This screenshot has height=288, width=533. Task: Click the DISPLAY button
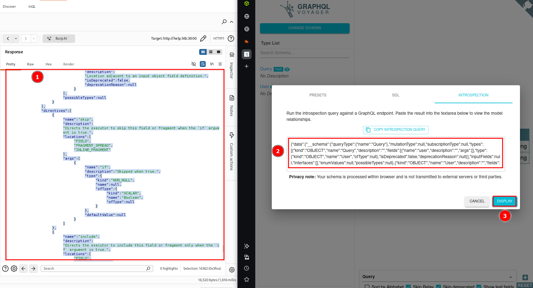pos(504,201)
